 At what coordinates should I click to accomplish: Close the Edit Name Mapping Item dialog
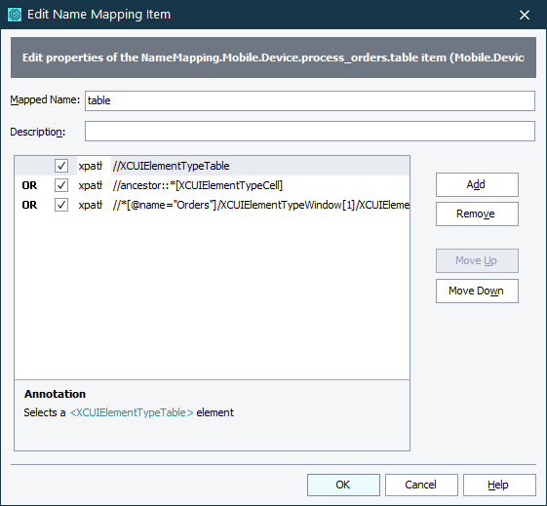pos(525,15)
